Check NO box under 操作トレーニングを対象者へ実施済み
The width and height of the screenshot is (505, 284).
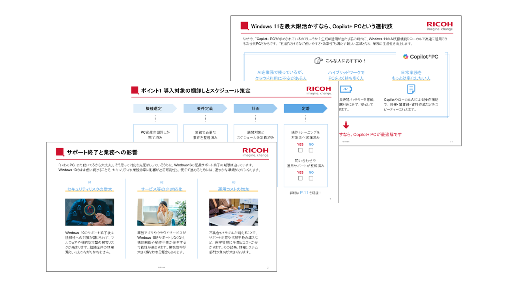click(x=311, y=150)
